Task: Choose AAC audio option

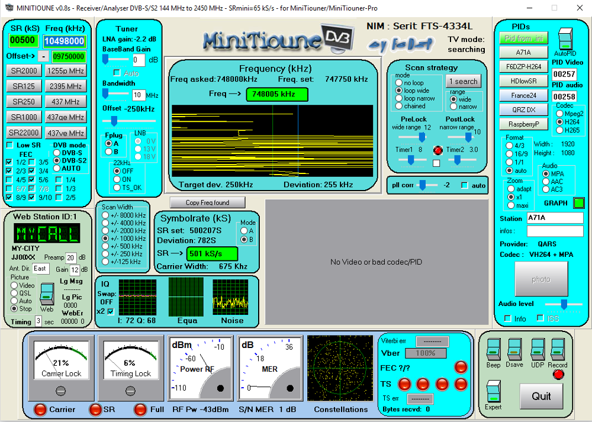Action: (546, 182)
